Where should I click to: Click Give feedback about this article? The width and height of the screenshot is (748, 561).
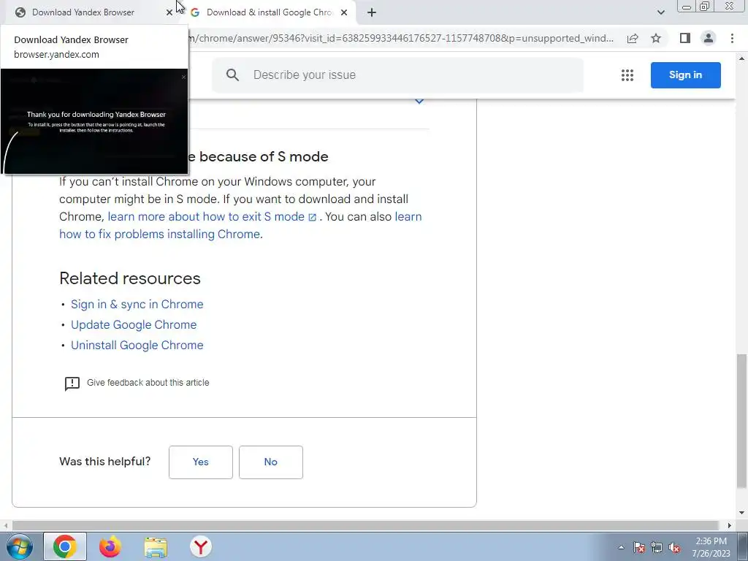148,383
